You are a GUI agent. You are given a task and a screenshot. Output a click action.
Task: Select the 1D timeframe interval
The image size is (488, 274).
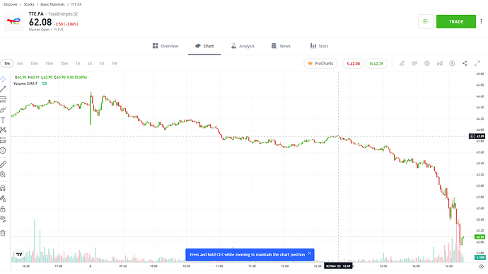pyautogui.click(x=101, y=63)
